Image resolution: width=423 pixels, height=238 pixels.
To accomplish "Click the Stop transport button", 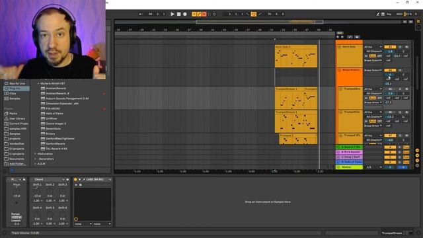I will pos(178,14).
